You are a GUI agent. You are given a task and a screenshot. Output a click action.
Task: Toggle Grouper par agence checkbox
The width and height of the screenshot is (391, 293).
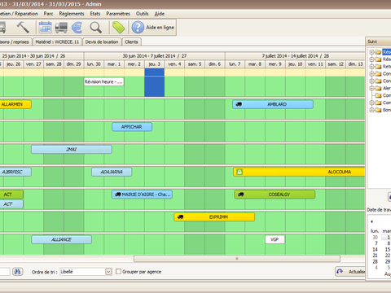pos(118,272)
